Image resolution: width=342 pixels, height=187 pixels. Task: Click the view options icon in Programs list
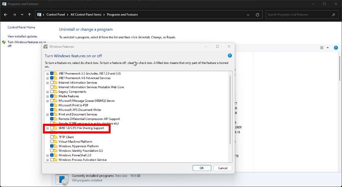(x=322, y=48)
